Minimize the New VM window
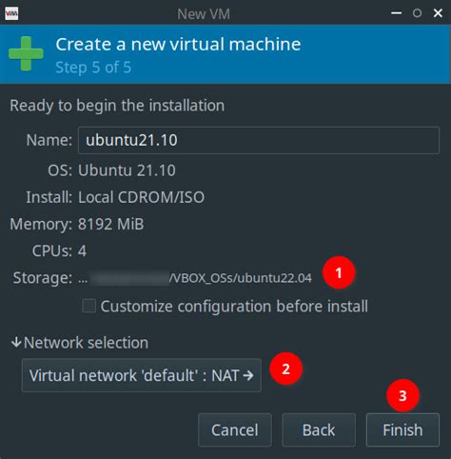 [396, 13]
